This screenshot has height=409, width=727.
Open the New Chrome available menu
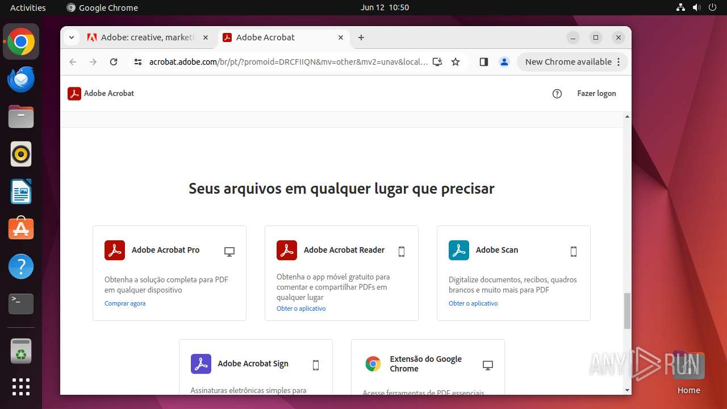[x=573, y=62]
